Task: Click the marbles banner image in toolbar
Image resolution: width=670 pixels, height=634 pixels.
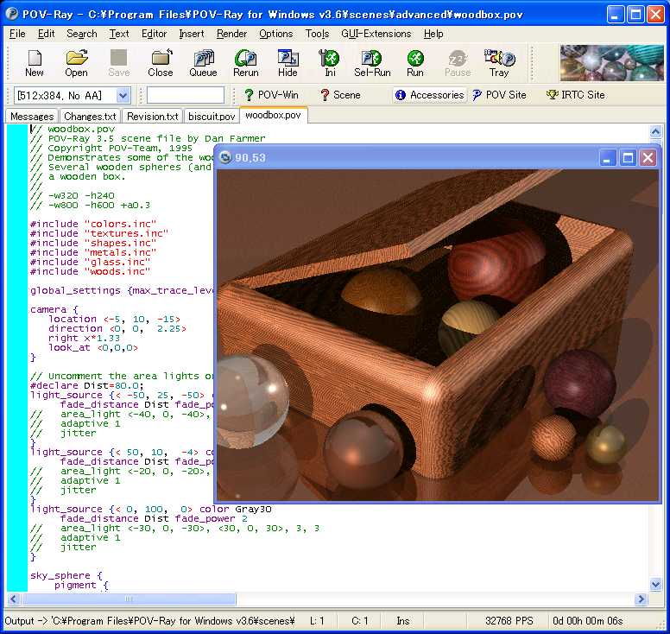Action: coord(611,63)
